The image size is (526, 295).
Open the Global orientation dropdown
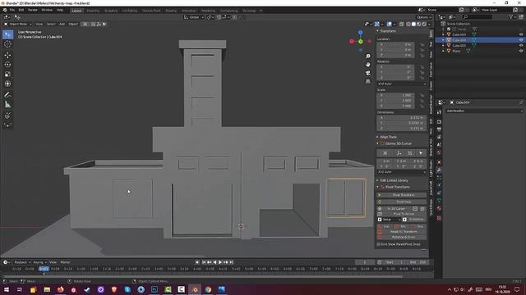(194, 17)
